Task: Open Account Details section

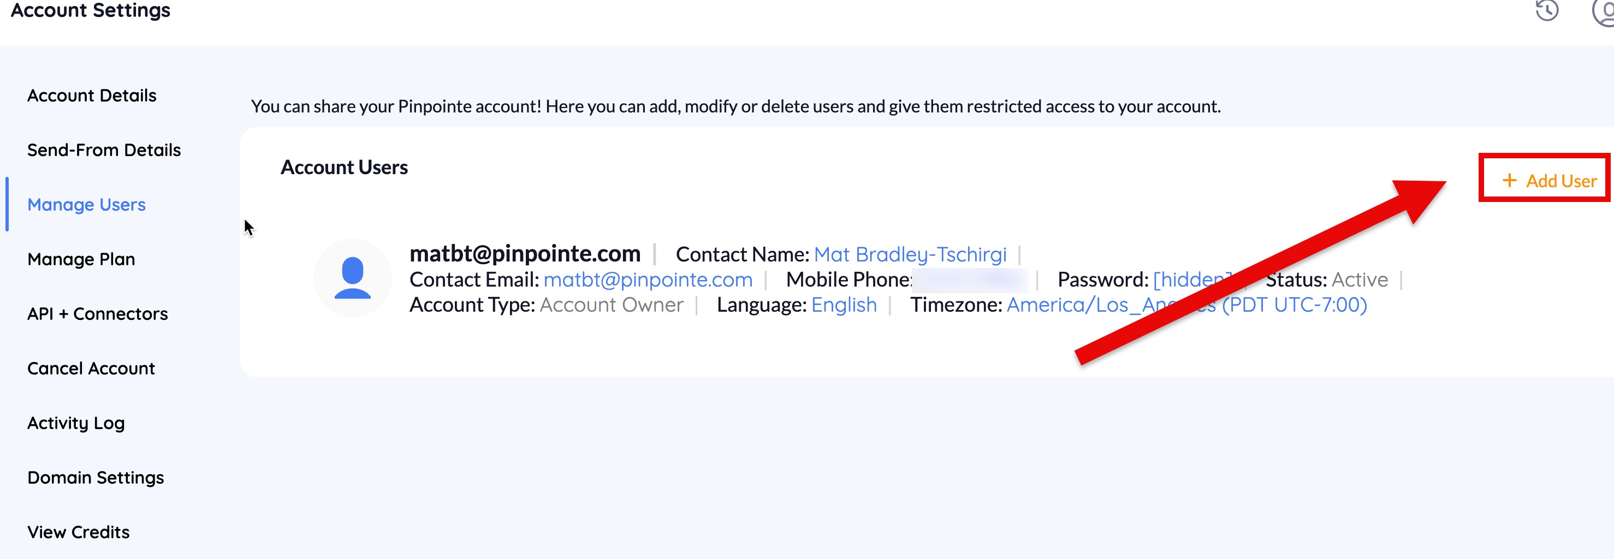Action: (x=92, y=95)
